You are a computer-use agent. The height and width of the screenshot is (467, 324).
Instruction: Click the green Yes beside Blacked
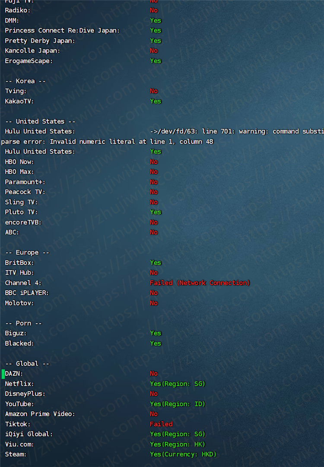click(x=156, y=344)
